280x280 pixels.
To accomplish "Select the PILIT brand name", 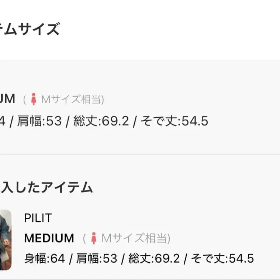I will [38, 218].
